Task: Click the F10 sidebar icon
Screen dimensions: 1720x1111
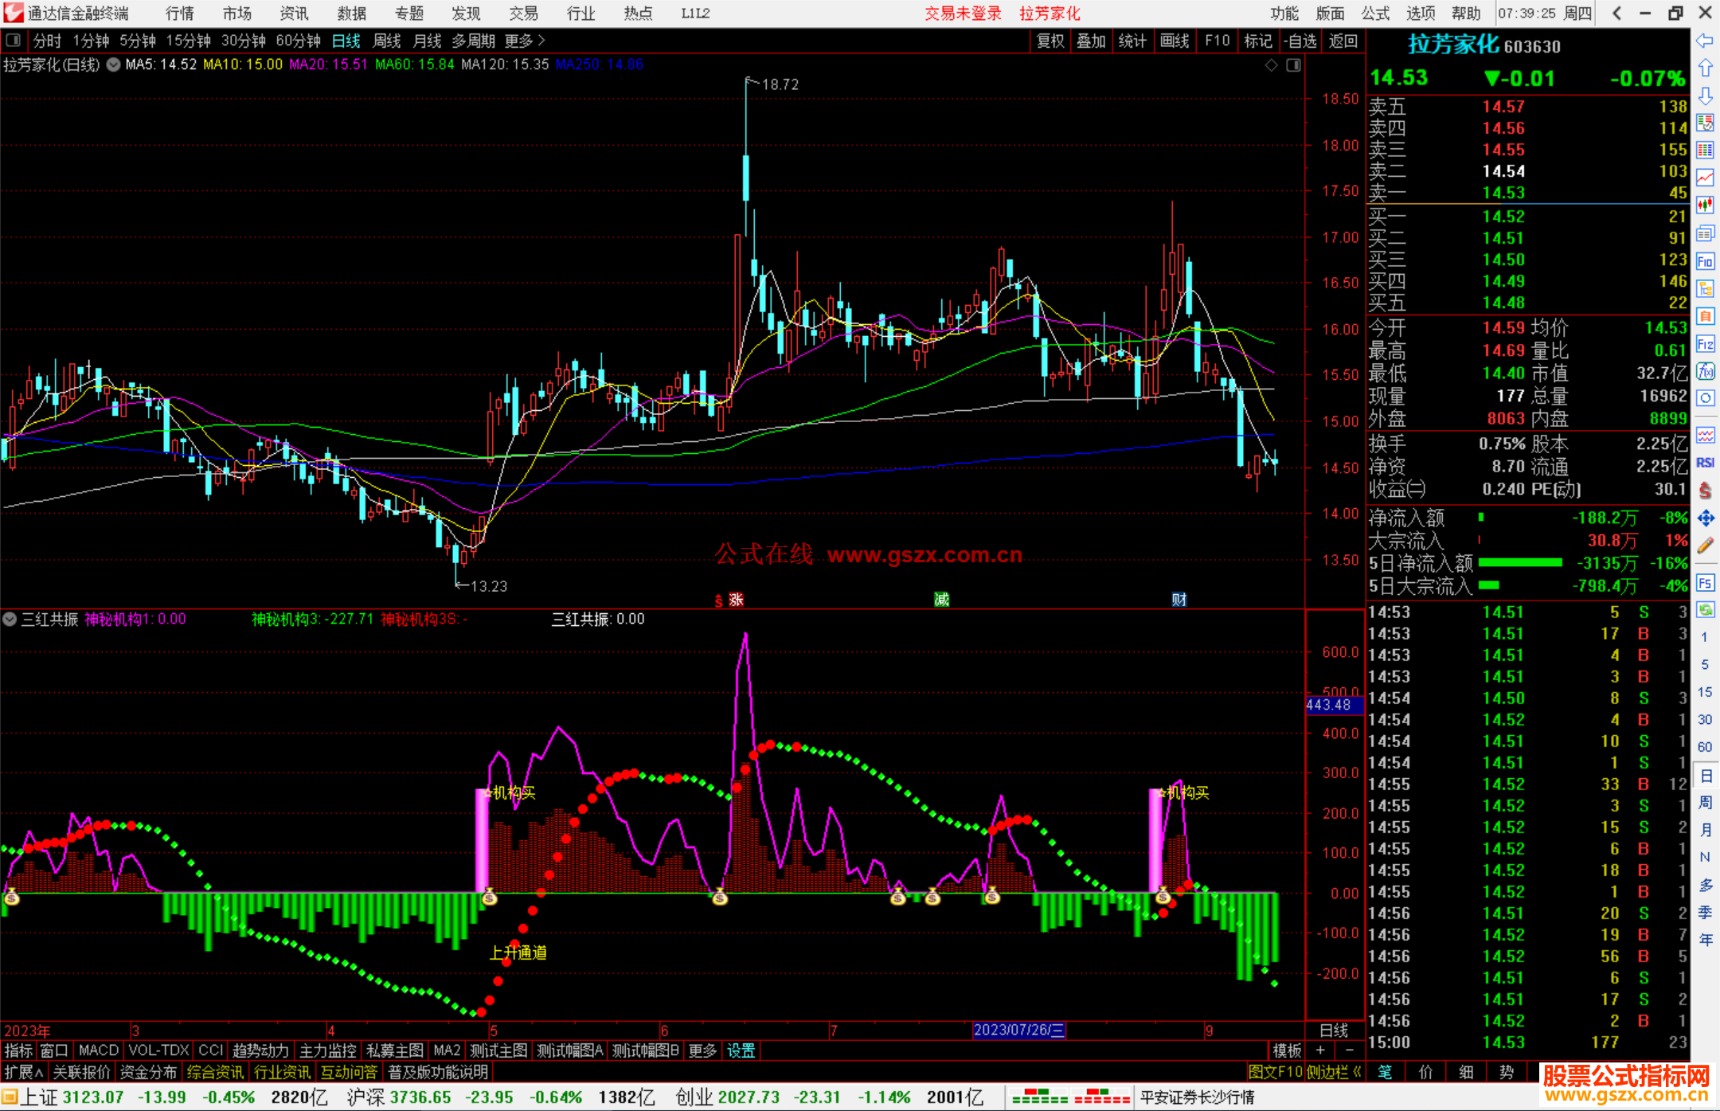Action: [1705, 261]
